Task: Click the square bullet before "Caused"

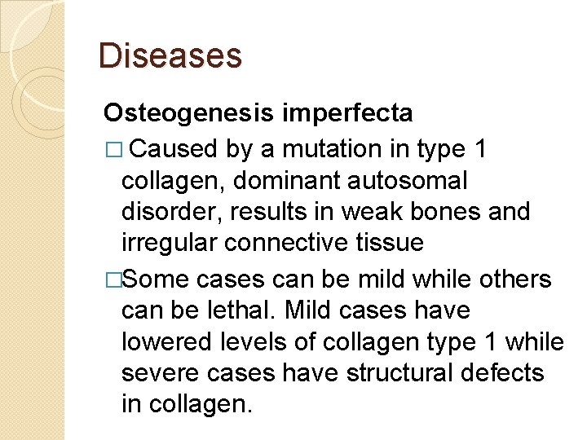Action: tap(114, 149)
